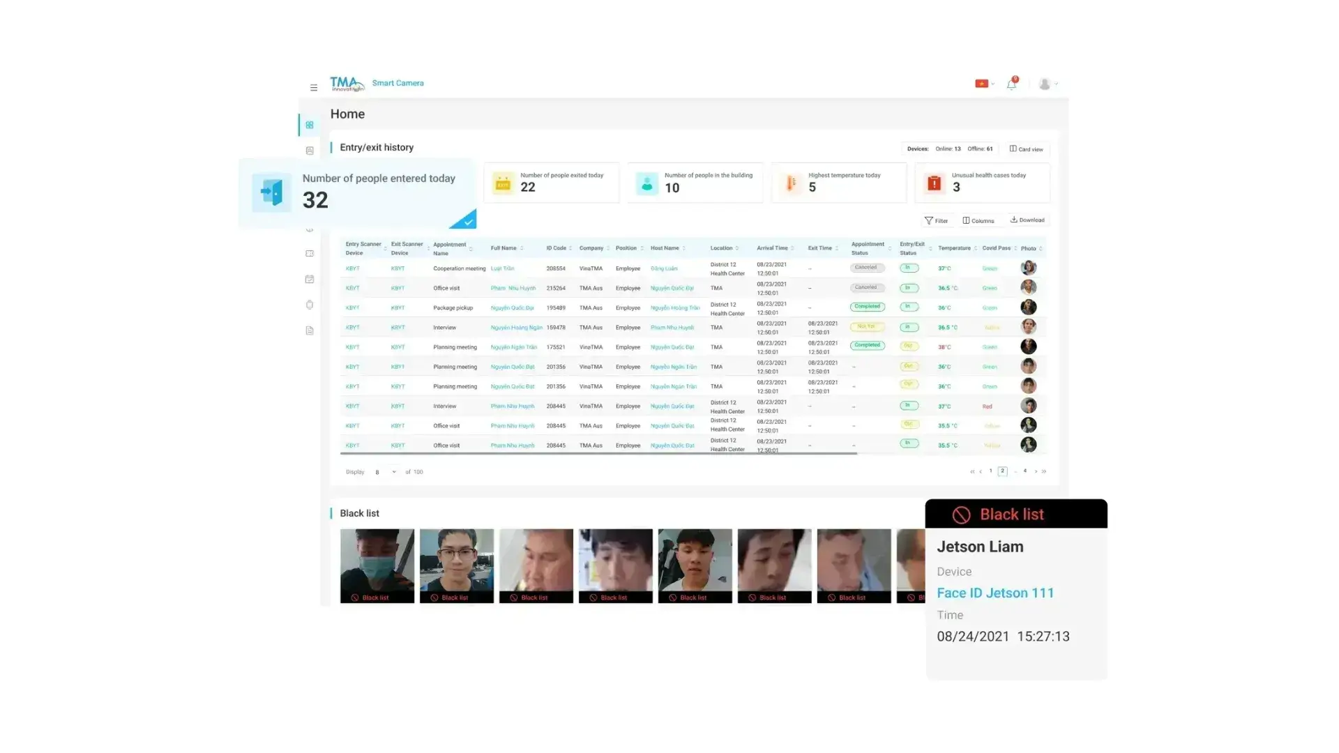
Task: Open the document report sidebar icon
Action: click(310, 330)
